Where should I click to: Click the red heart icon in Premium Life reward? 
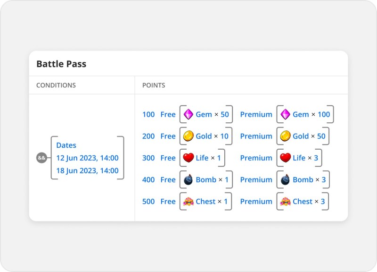pos(285,158)
